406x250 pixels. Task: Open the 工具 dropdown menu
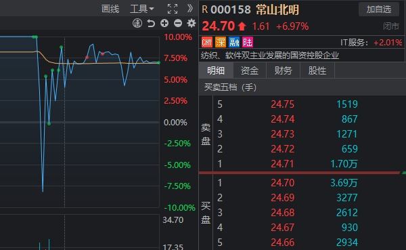click(142, 9)
